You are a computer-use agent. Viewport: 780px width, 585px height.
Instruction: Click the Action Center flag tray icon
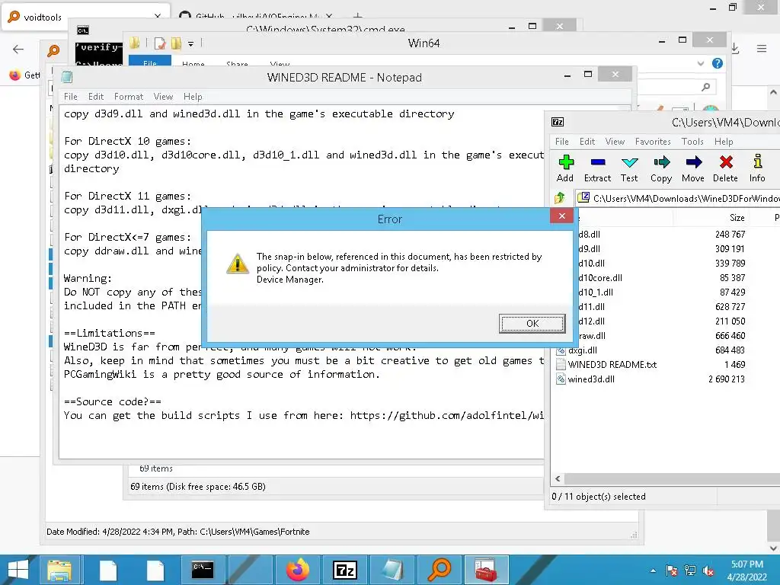point(672,571)
